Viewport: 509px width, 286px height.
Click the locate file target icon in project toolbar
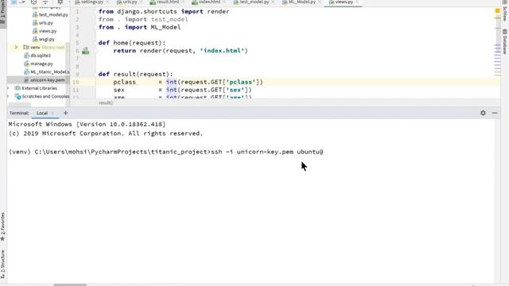tap(33, 2)
